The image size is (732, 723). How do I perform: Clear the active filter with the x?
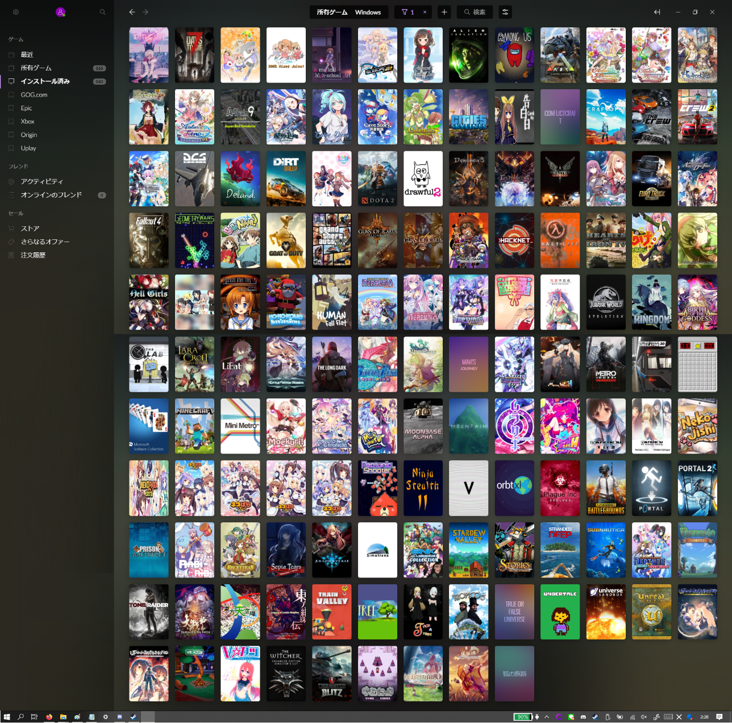click(x=425, y=12)
